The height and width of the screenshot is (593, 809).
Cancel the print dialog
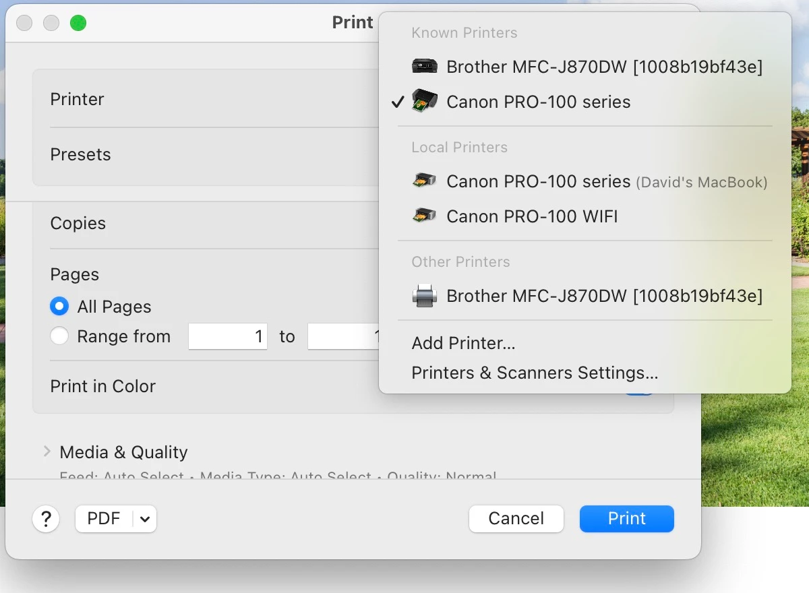coord(516,518)
